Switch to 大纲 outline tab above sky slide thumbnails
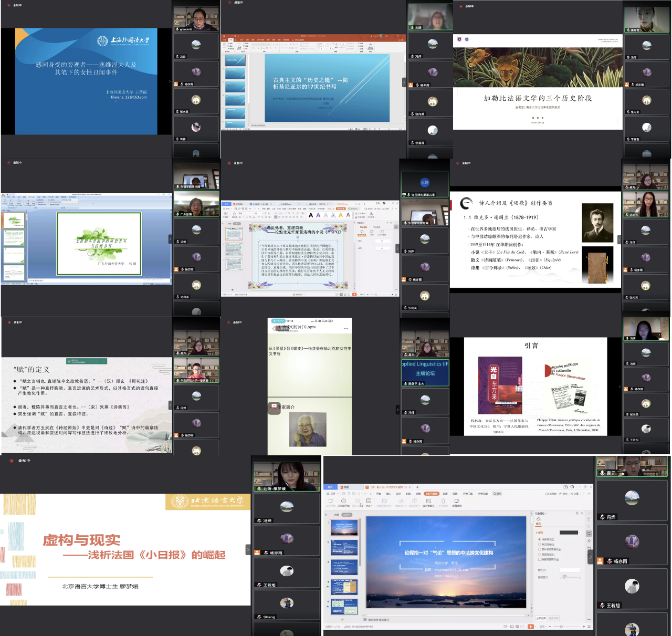The image size is (672, 636). 337,515
